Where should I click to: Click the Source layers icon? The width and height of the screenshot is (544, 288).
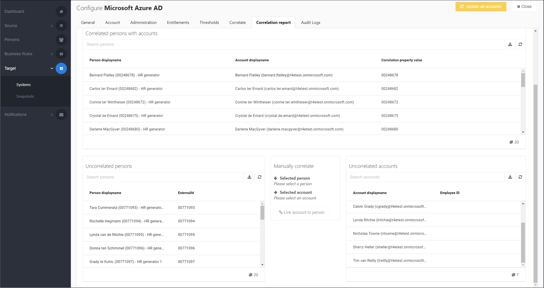coord(61,26)
